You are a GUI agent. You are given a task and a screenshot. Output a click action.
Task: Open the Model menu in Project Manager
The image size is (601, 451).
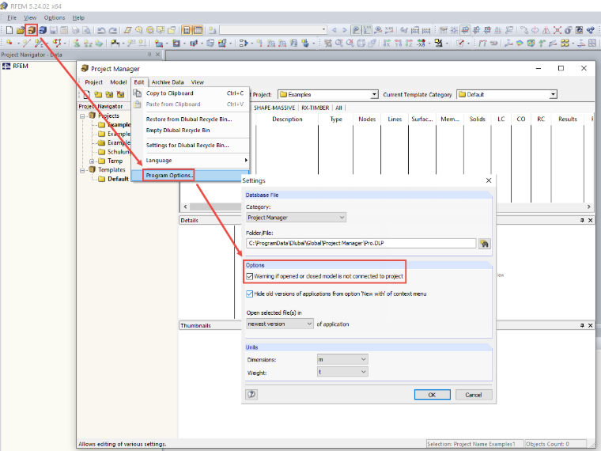pos(118,82)
